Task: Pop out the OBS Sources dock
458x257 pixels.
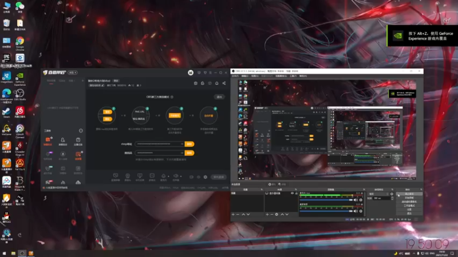Action: (x=295, y=190)
